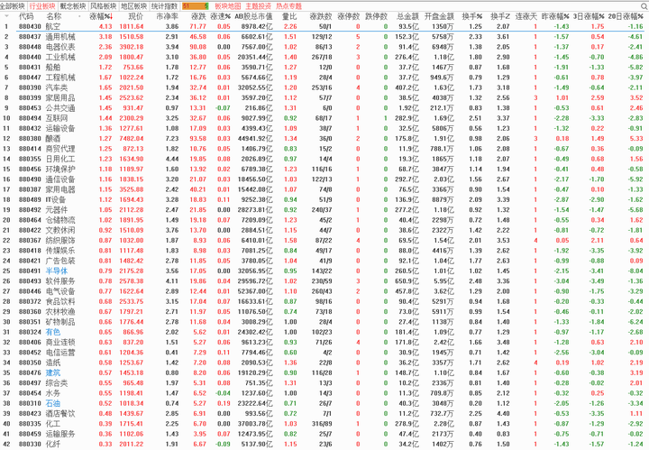This screenshot has height=450, width=649.
Task: Select the blue 半导体 sector name
Action: pyautogui.click(x=57, y=271)
